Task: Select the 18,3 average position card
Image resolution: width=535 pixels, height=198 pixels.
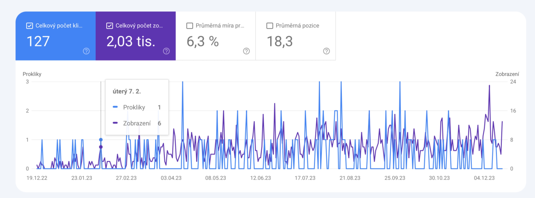Action: 296,36
